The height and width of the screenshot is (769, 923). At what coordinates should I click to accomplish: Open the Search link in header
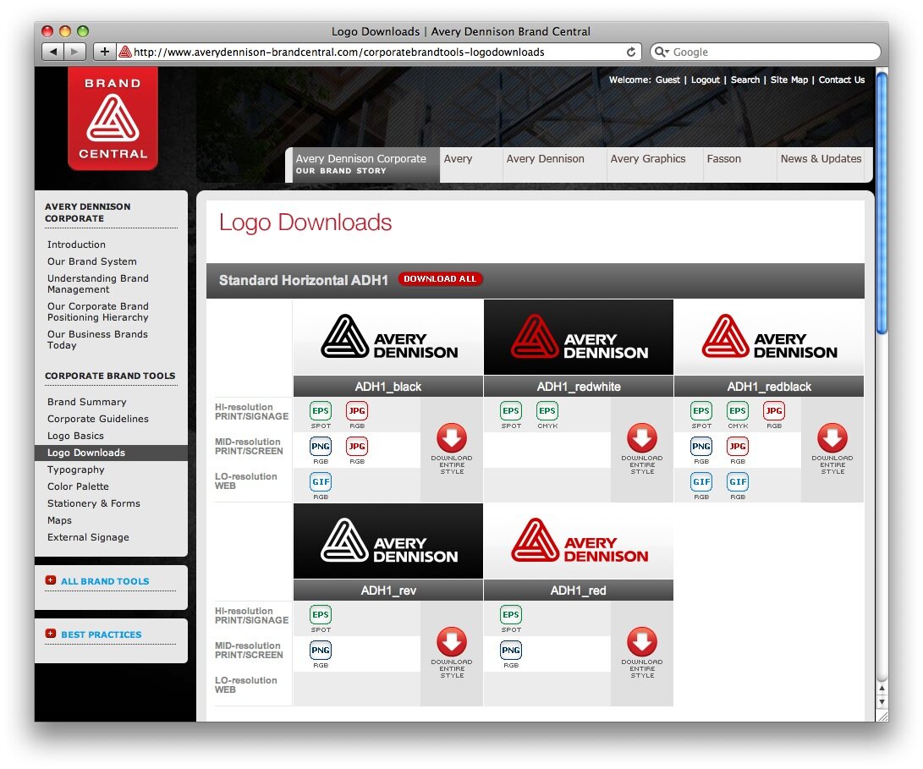coord(744,80)
